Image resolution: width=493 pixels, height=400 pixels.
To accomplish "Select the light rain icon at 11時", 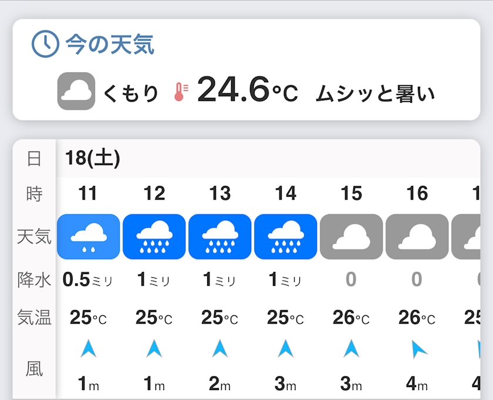I will point(88,237).
